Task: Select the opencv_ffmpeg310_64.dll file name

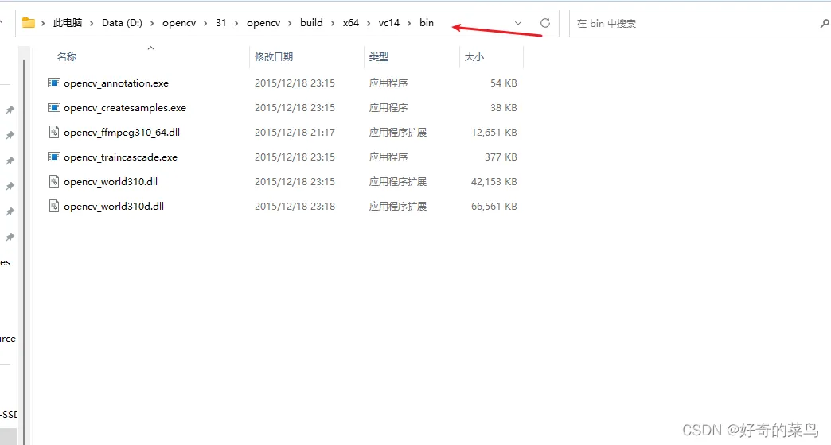Action: [122, 132]
